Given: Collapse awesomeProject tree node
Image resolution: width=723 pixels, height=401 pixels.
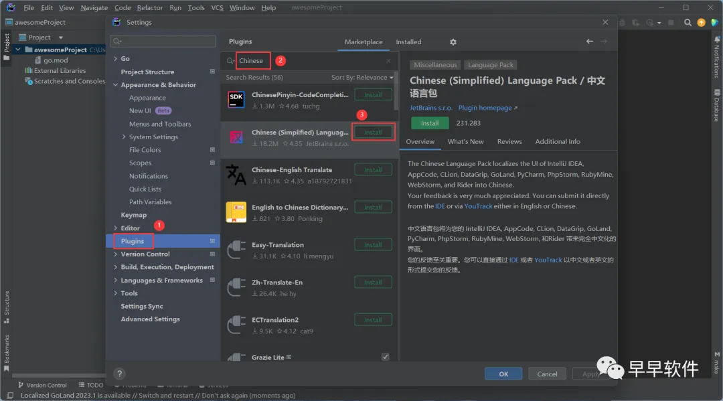Looking at the screenshot, I should [18, 50].
